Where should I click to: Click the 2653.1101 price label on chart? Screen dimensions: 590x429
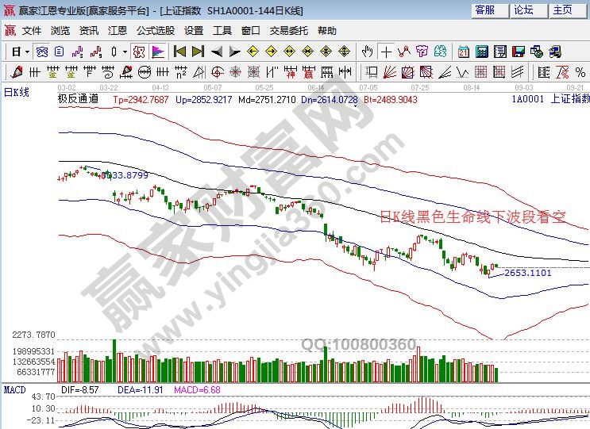[527, 273]
